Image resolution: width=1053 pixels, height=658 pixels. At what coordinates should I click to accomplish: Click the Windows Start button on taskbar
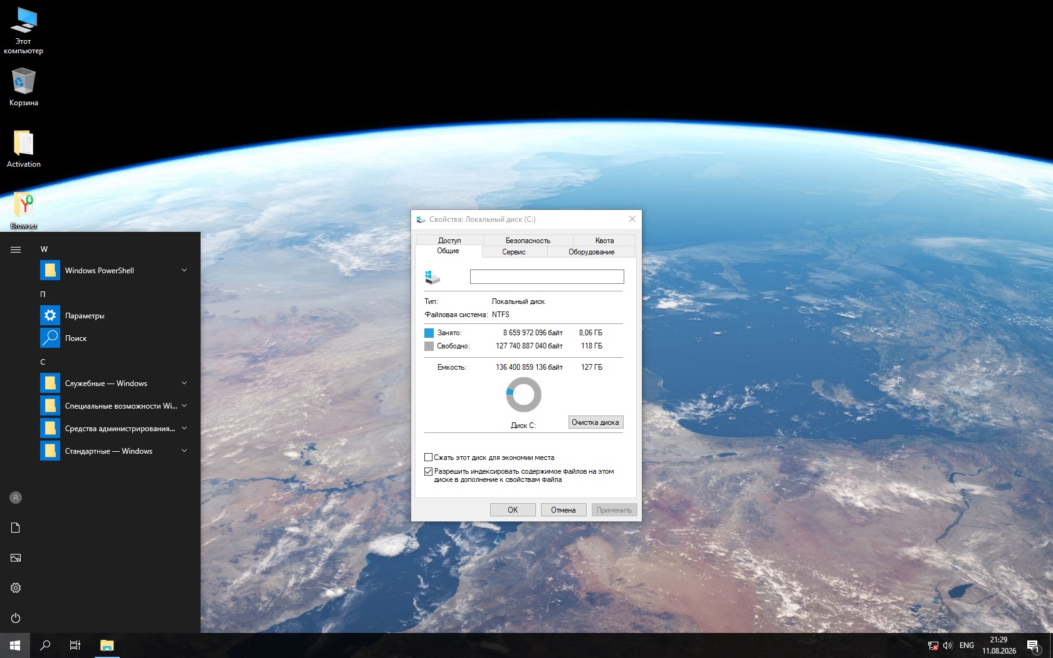click(x=15, y=645)
